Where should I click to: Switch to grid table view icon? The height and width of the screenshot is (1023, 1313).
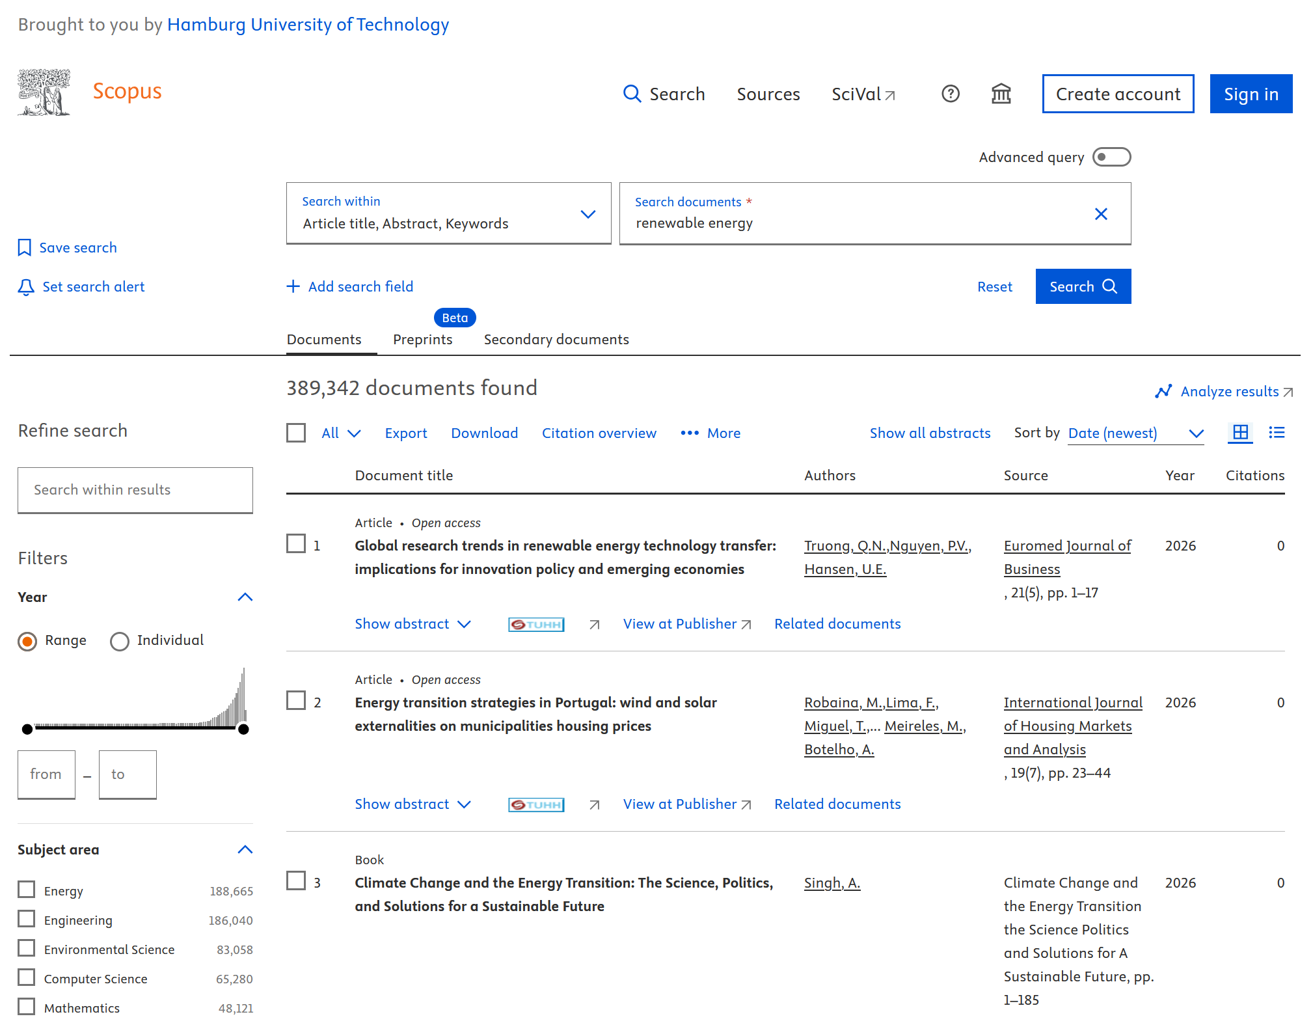[x=1240, y=433]
